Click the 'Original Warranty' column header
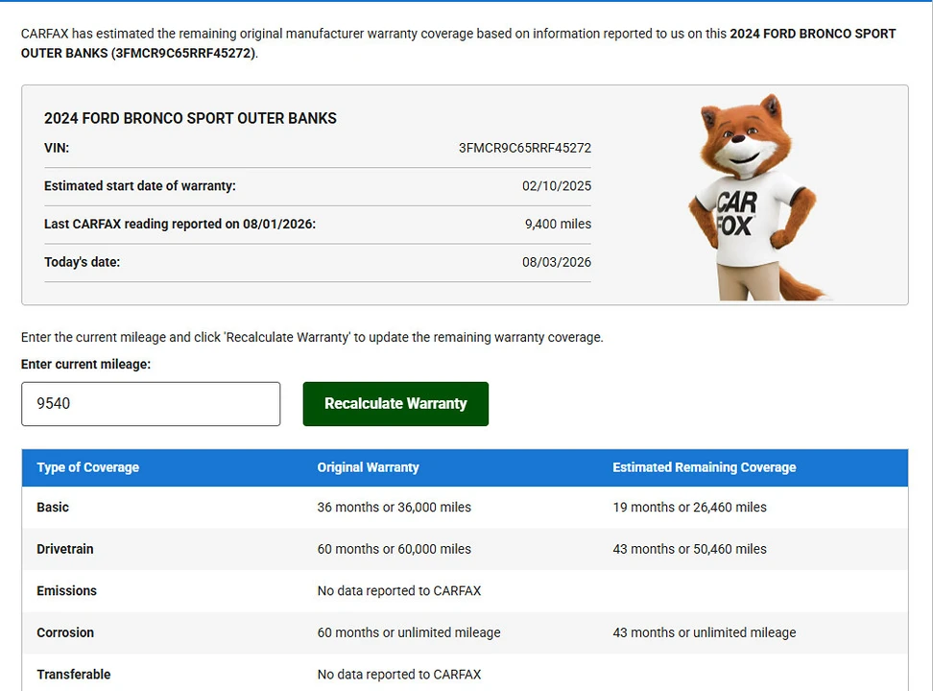The width and height of the screenshot is (933, 691). [x=368, y=467]
